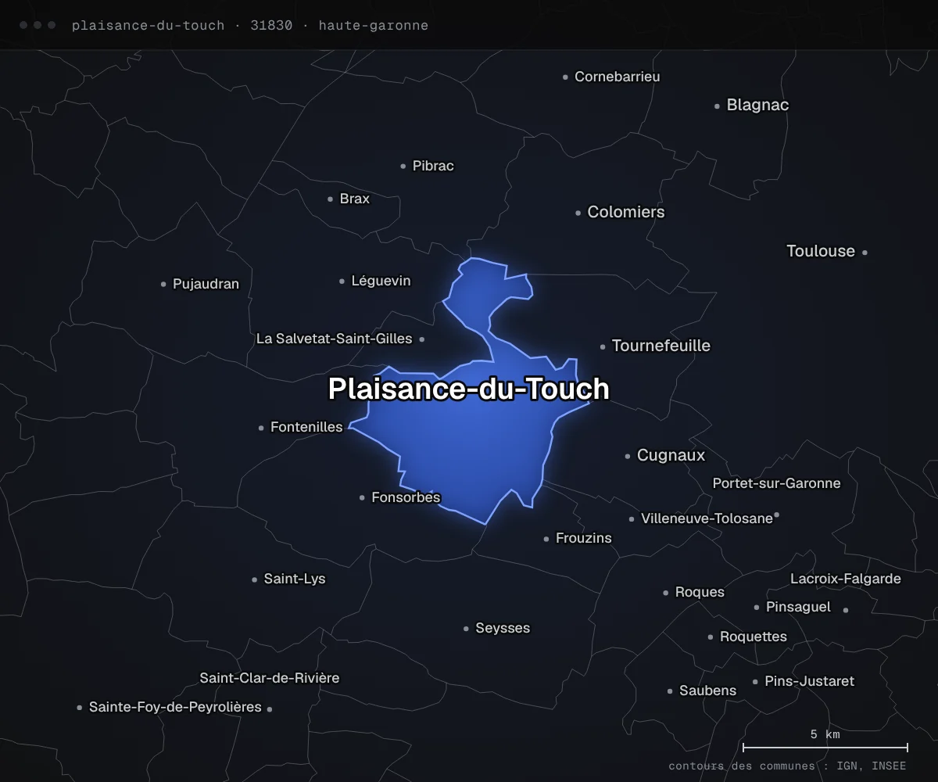Select the Seysses label

pyautogui.click(x=503, y=628)
